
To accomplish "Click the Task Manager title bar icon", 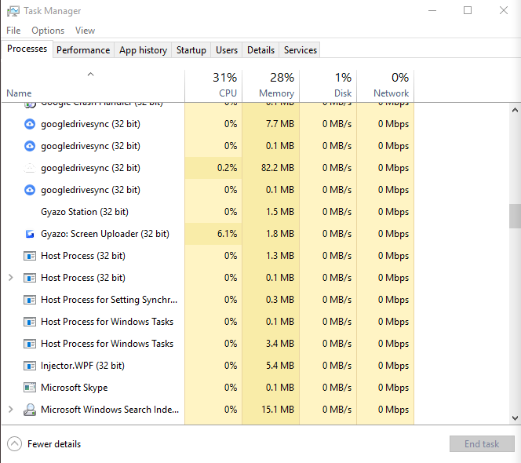I will pyautogui.click(x=13, y=11).
